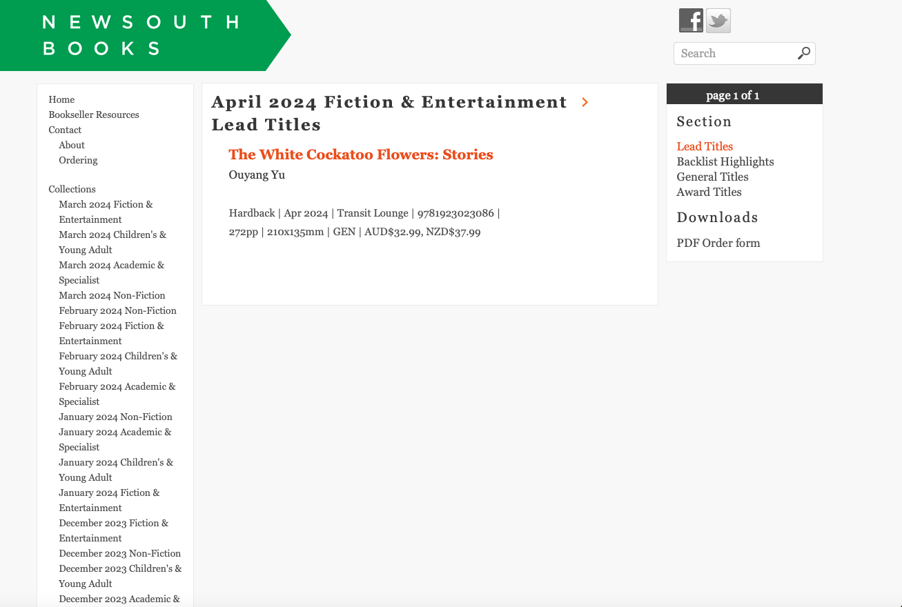
Task: Click the magnifying glass search icon
Action: [804, 53]
